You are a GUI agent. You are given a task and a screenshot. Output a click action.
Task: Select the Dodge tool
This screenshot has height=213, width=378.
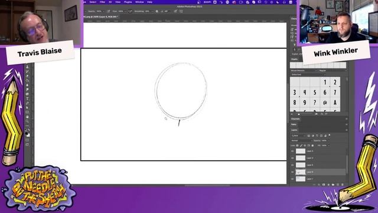pyautogui.click(x=27, y=90)
